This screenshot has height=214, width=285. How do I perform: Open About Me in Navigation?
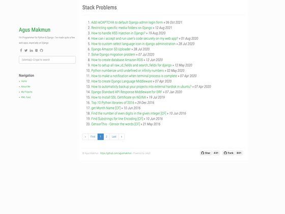25,87
